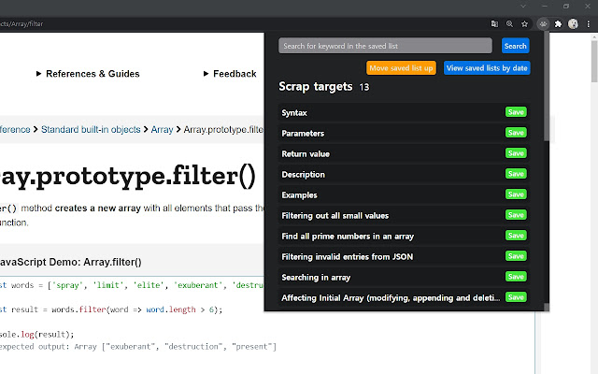The height and width of the screenshot is (374, 598).
Task: Bookmark this page with the star icon
Action: point(525,24)
